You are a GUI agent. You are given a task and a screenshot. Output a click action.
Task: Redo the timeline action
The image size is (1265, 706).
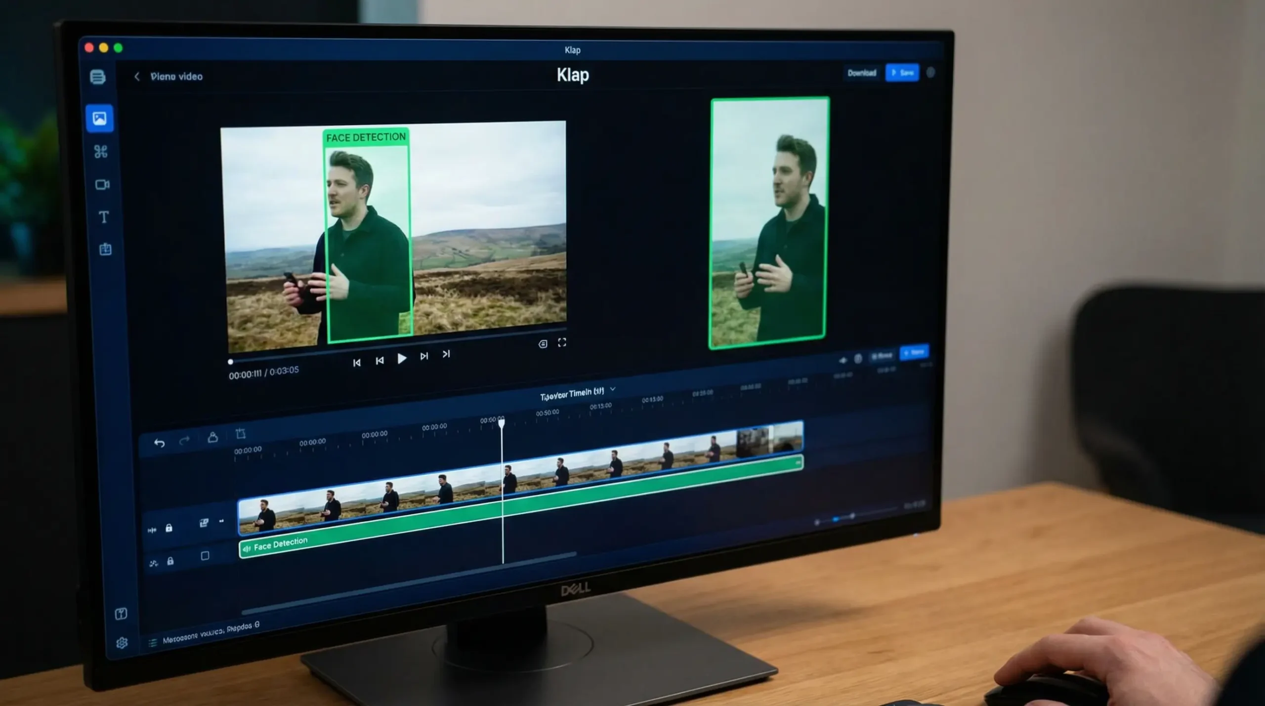tap(184, 440)
